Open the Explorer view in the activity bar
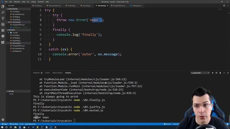230x129 pixels. (x=3, y=6)
